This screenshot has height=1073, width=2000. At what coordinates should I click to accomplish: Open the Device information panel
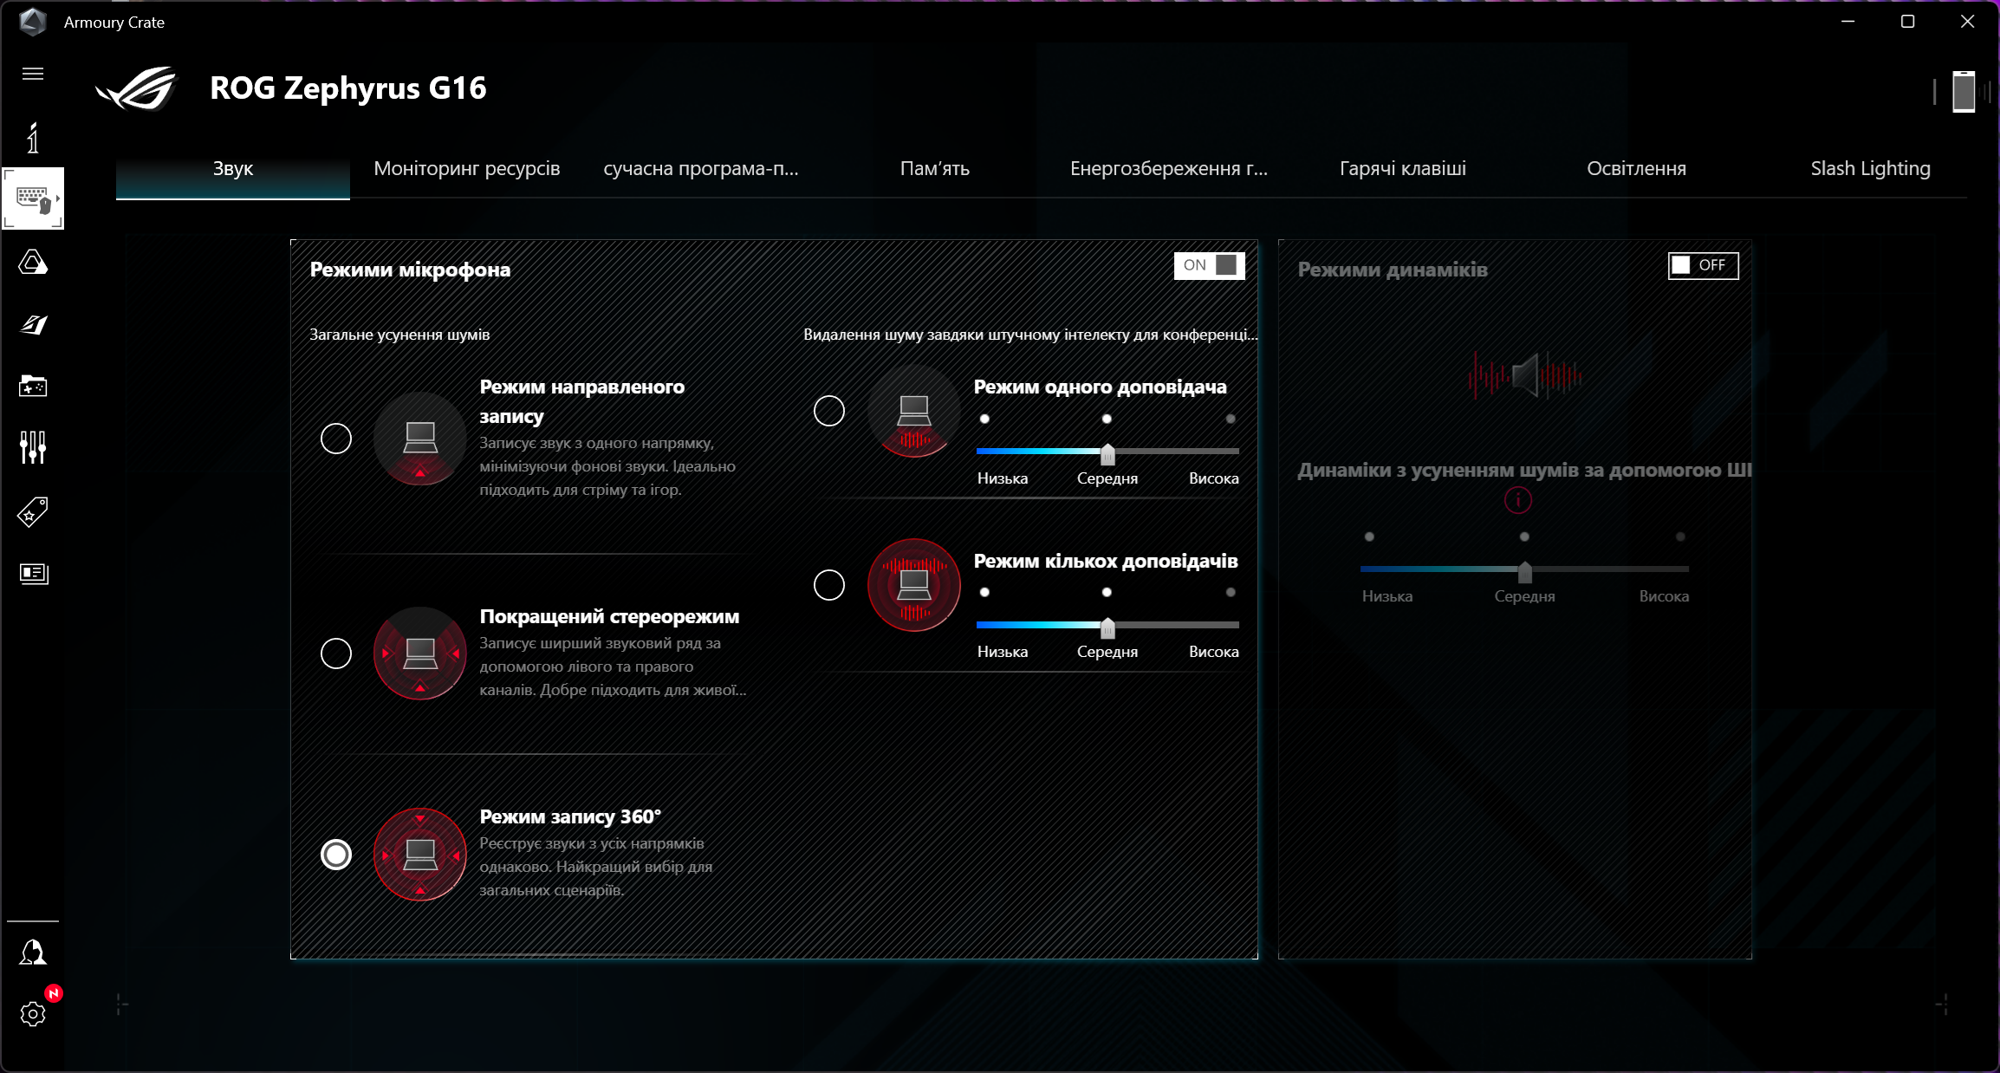click(32, 137)
